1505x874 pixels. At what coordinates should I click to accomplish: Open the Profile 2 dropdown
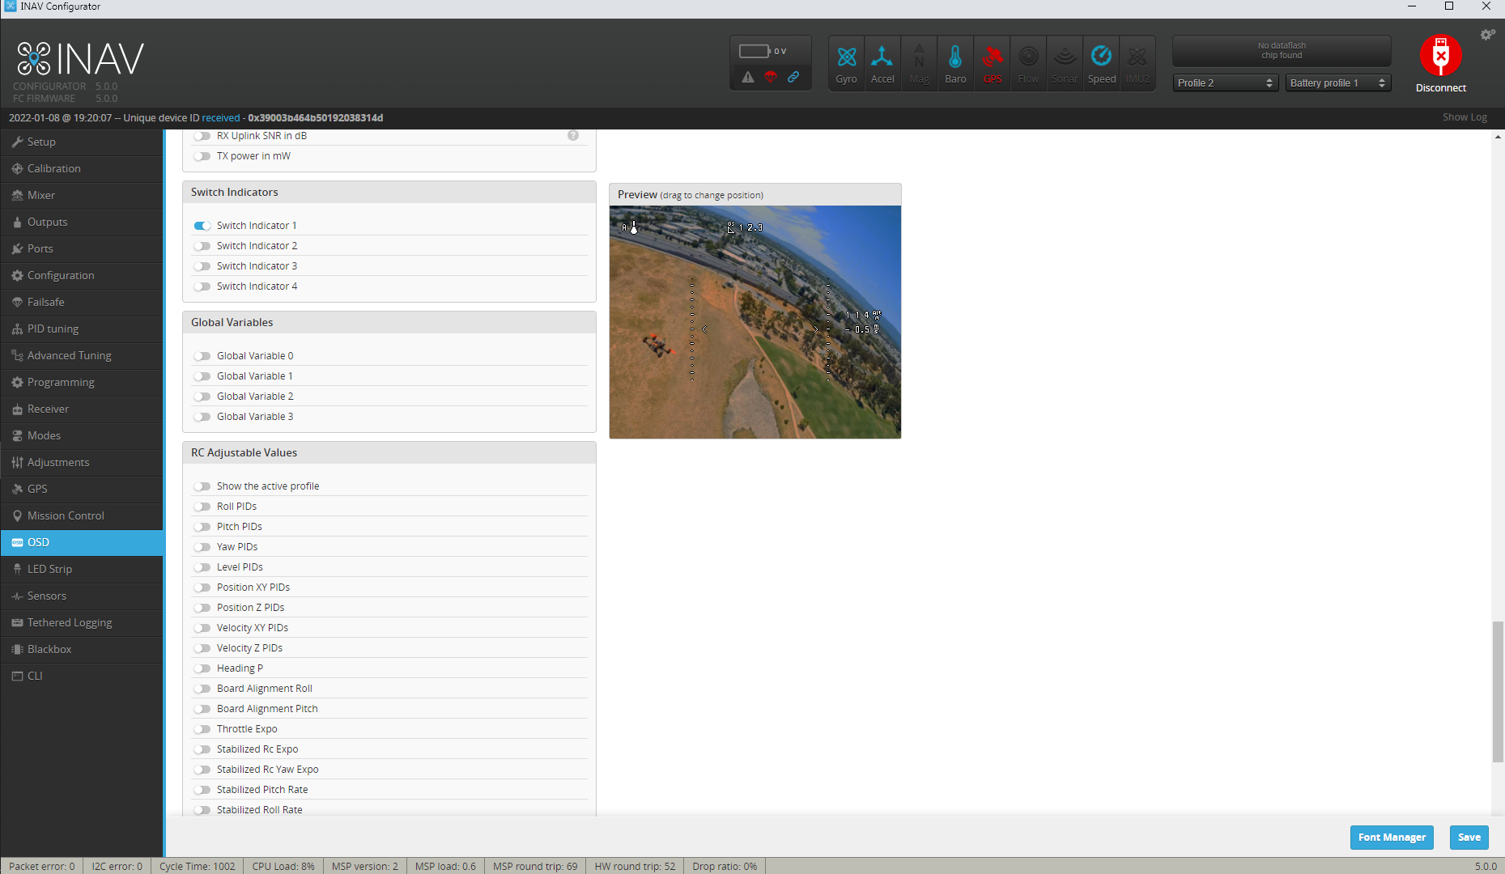click(x=1225, y=83)
